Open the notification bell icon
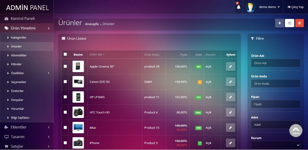 point(238,7)
